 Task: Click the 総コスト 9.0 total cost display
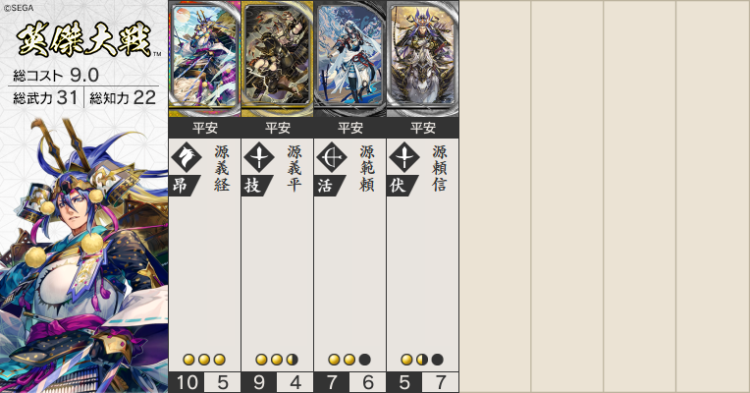(56, 75)
